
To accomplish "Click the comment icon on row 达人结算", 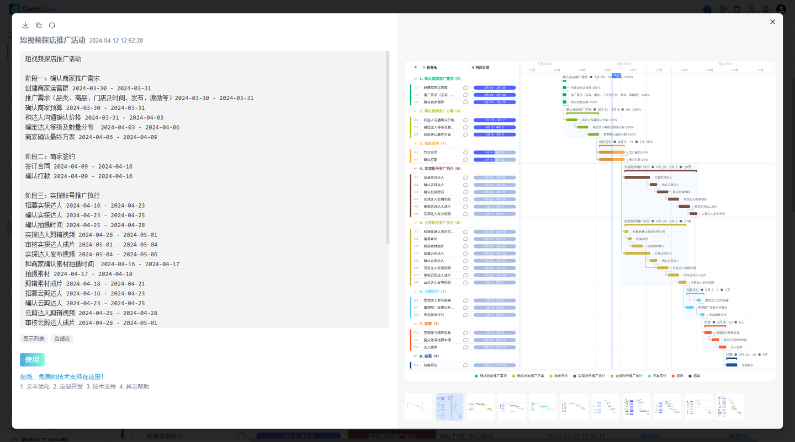I will click(x=465, y=347).
